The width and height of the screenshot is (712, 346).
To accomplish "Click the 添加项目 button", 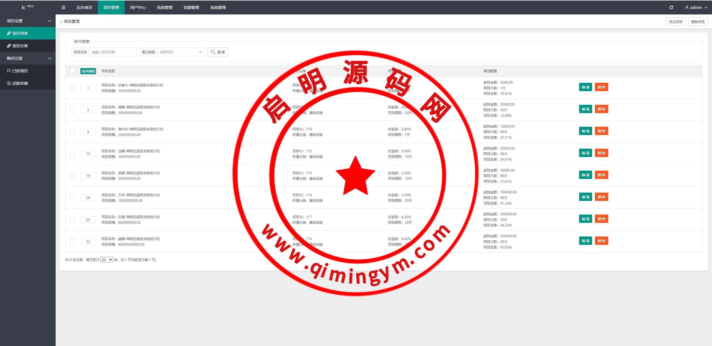I will tap(676, 22).
